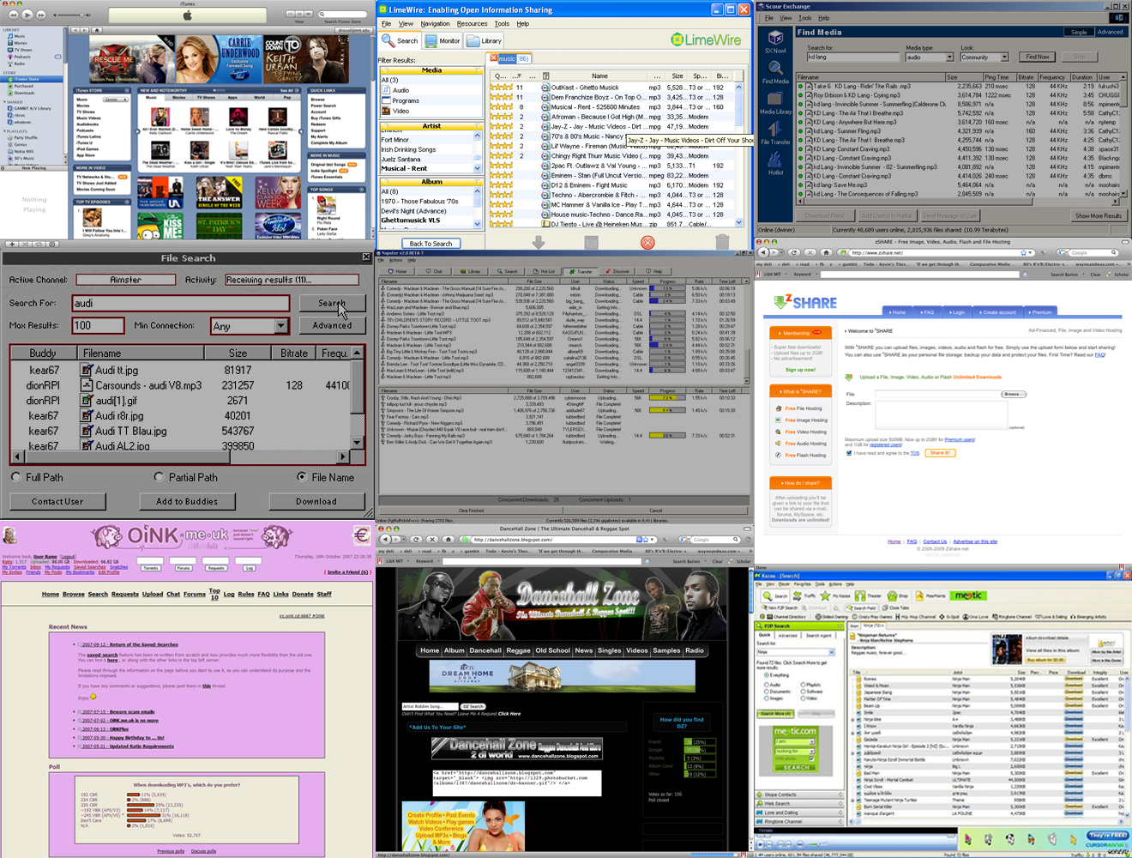The height and width of the screenshot is (858, 1132).
Task: Select Find Media in Scour Exchange sidebar
Action: coord(775,72)
